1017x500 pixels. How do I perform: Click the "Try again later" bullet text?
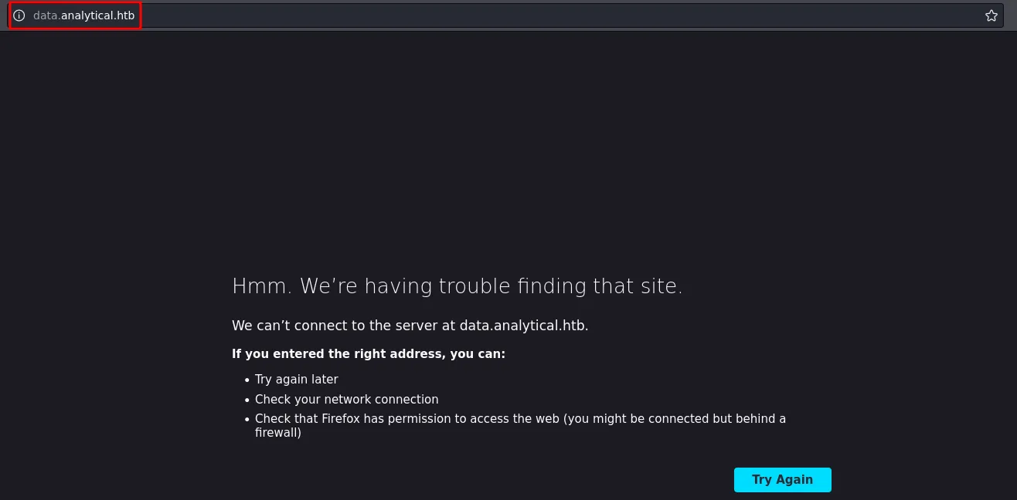pos(296,379)
